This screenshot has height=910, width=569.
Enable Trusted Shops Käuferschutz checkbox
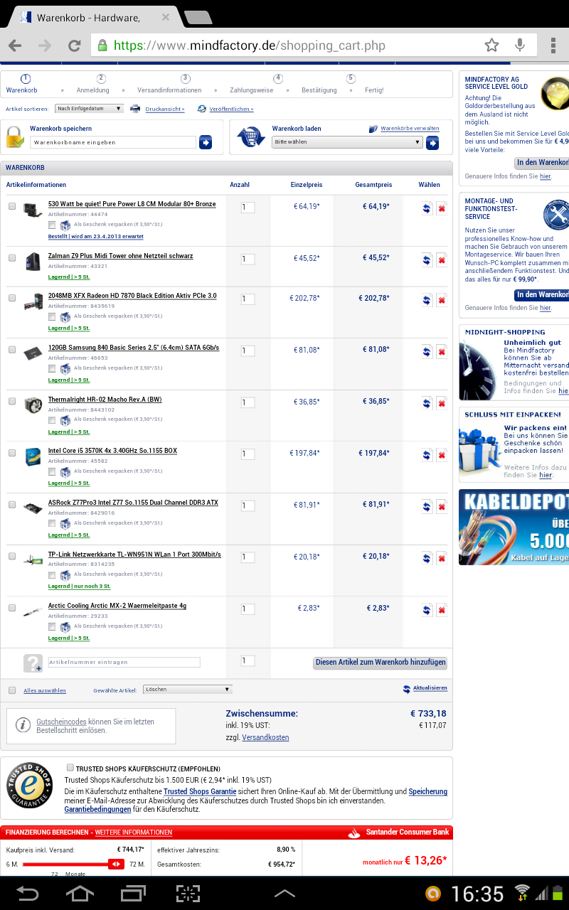click(70, 768)
